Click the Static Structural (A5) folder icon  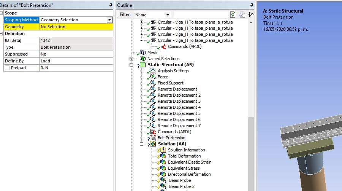tap(142, 65)
